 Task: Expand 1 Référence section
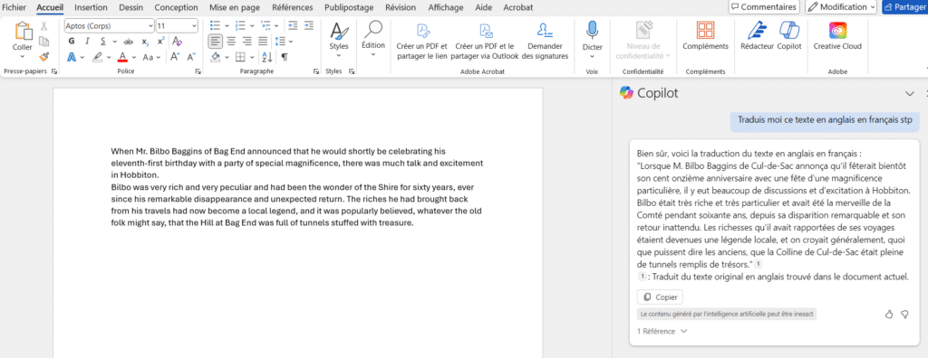pos(662,332)
